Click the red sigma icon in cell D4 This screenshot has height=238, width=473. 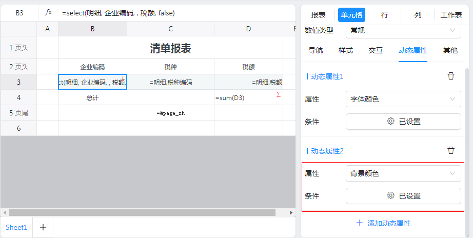tap(279, 94)
